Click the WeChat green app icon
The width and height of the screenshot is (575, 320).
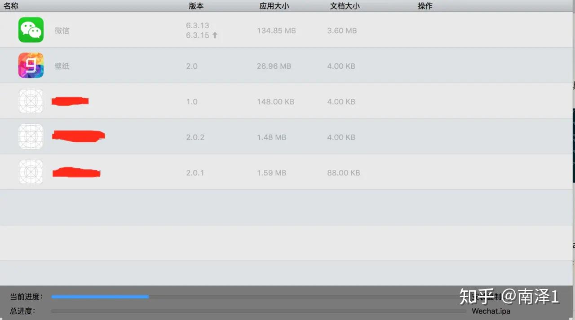coord(31,30)
